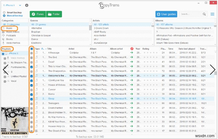Choose the artist AlunaGeorge

(101, 43)
